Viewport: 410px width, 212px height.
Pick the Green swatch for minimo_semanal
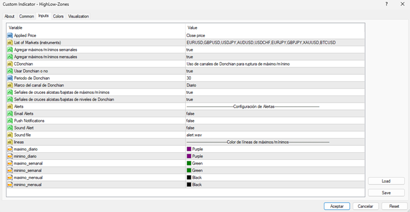tap(189, 170)
